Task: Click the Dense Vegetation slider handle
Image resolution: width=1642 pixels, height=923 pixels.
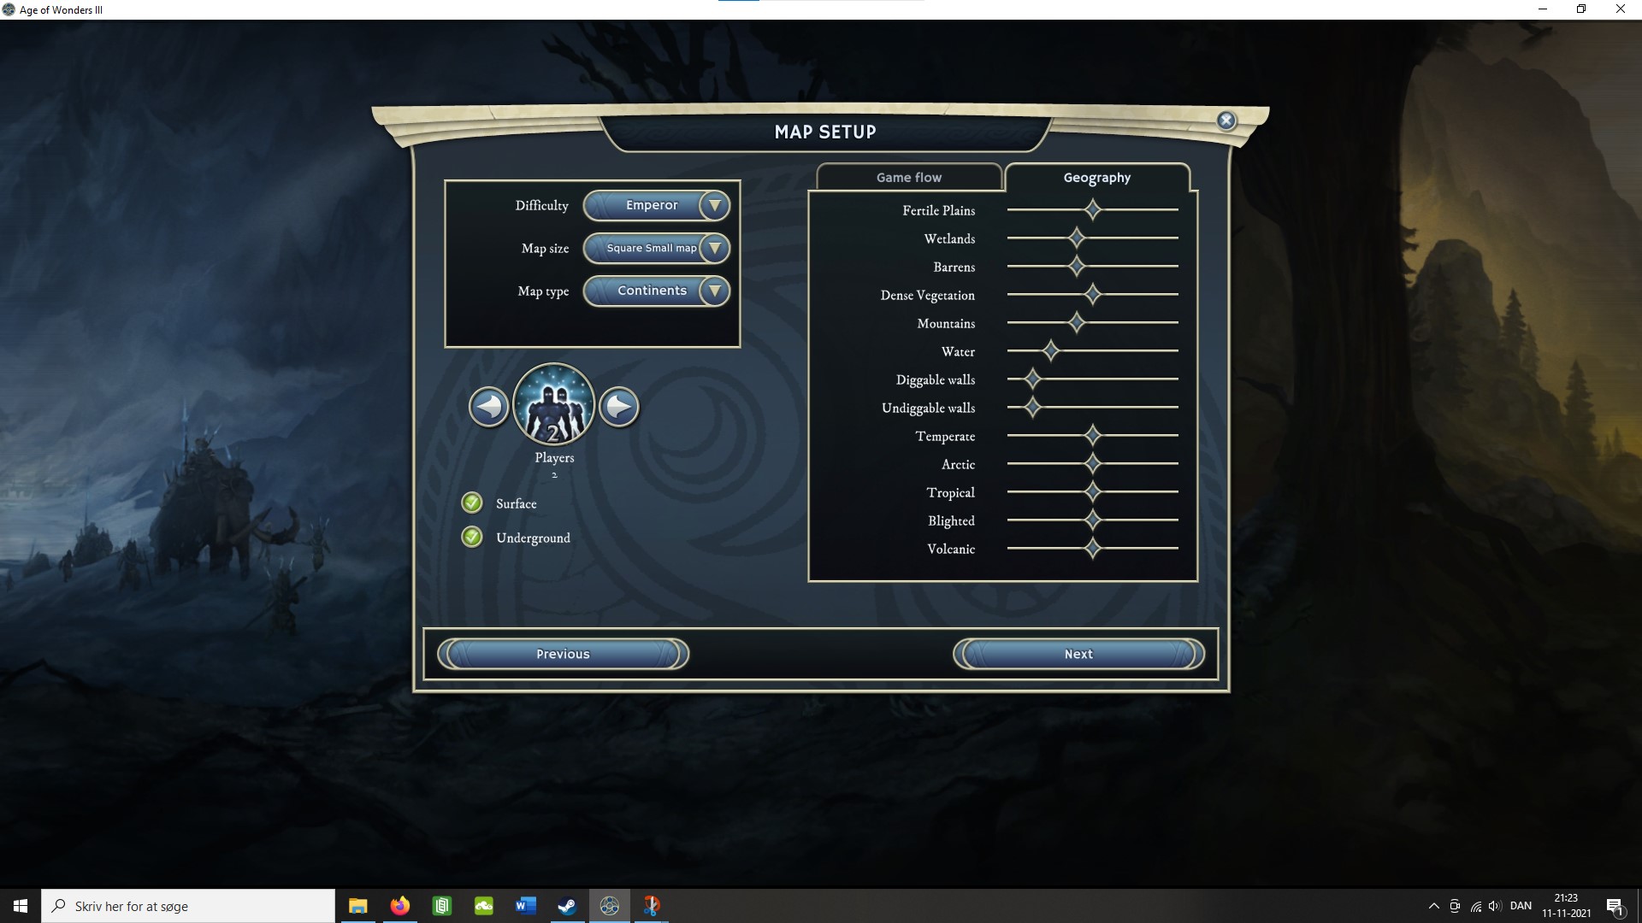Action: 1093,294
